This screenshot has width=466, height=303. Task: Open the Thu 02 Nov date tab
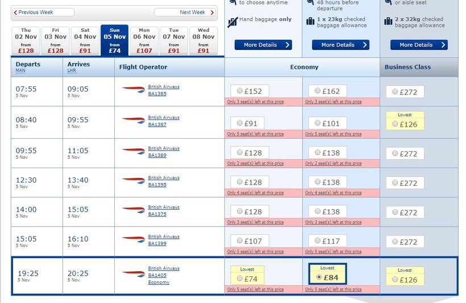coord(26,41)
